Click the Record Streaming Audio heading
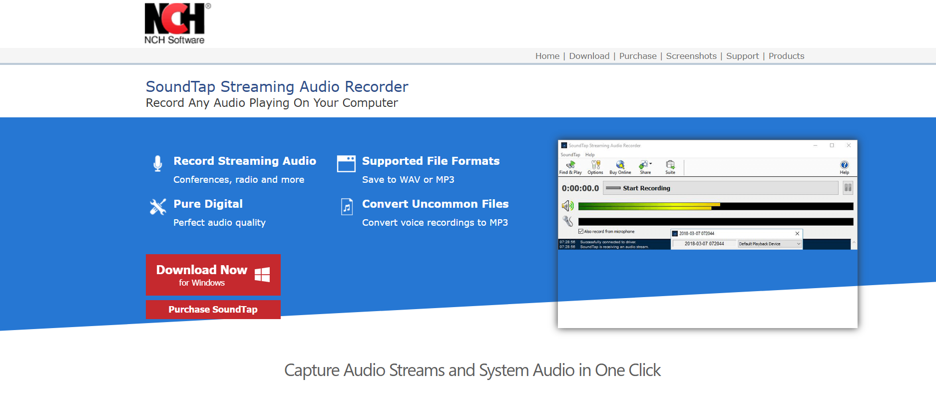Image resolution: width=936 pixels, height=397 pixels. click(x=245, y=161)
